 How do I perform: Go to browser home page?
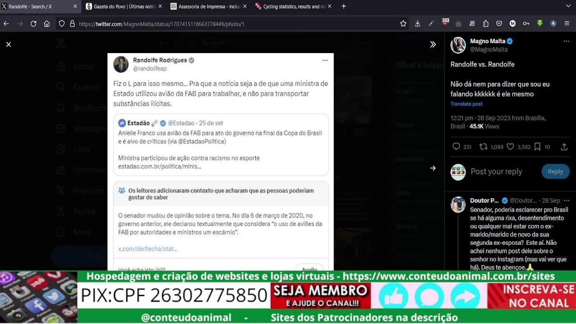(x=47, y=24)
